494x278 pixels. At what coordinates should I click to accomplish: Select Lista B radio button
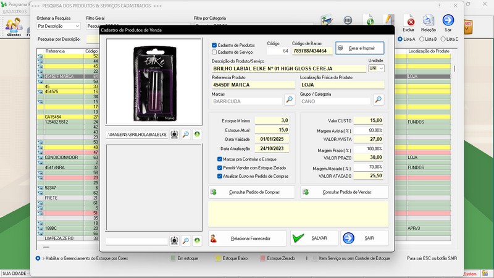tap(422, 39)
